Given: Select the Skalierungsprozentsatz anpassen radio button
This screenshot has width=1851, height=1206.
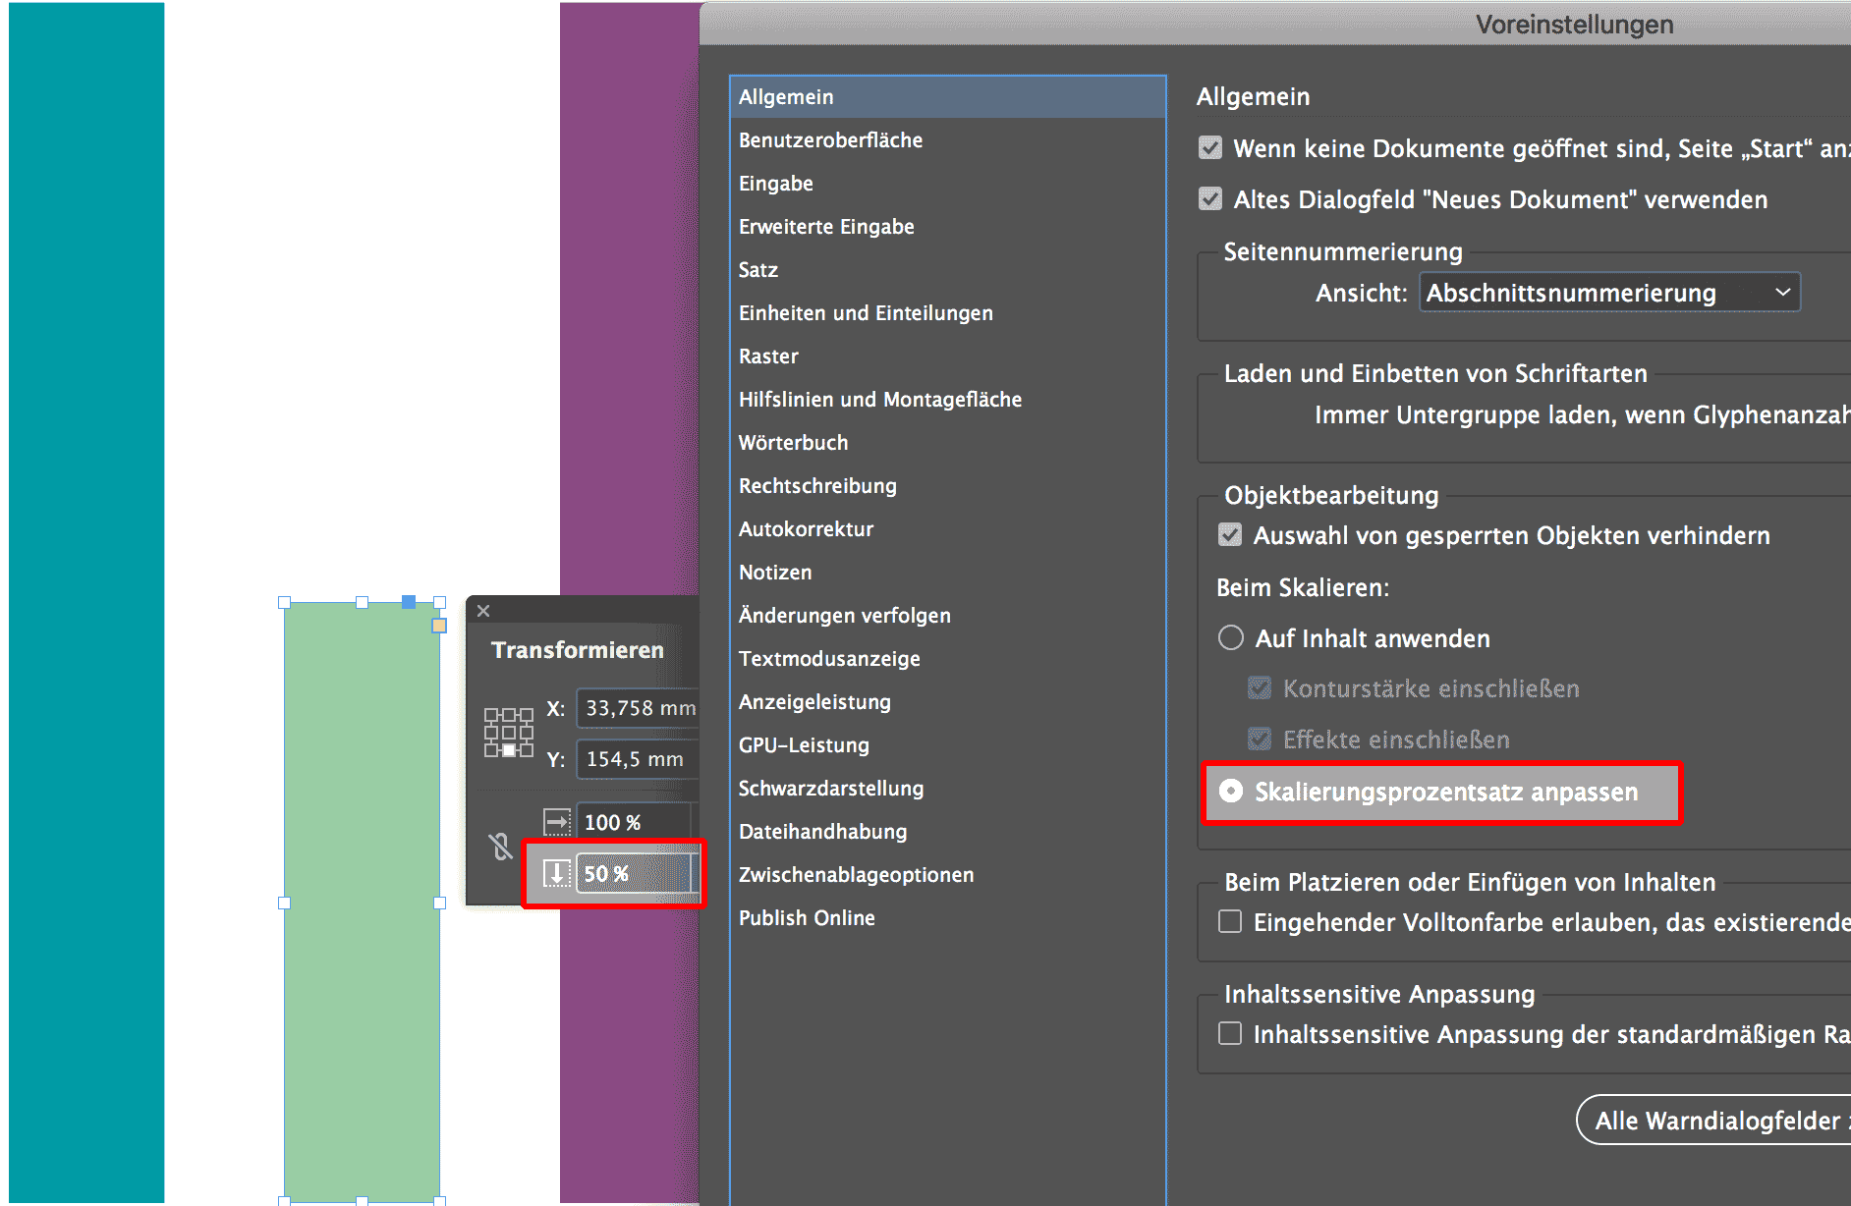Looking at the screenshot, I should tap(1231, 792).
